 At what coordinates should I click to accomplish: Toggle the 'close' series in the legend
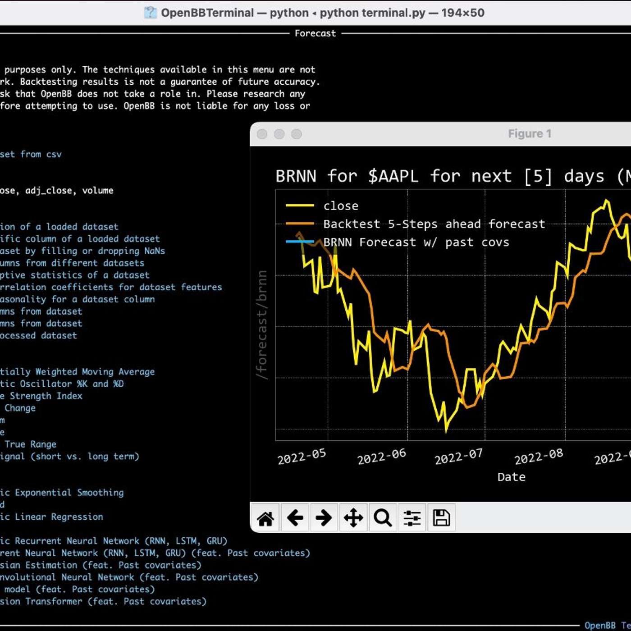tap(341, 206)
